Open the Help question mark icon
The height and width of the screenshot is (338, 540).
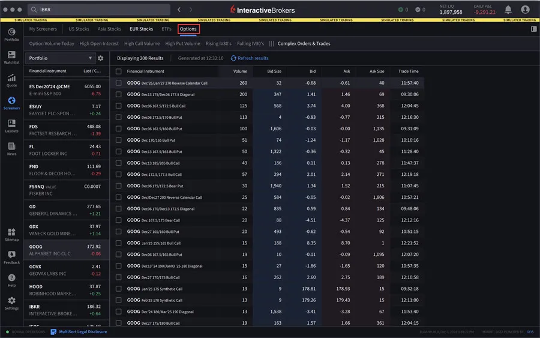tap(12, 278)
